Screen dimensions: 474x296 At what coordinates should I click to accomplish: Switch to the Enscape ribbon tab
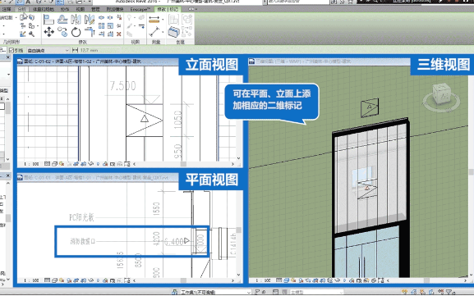point(140,9)
